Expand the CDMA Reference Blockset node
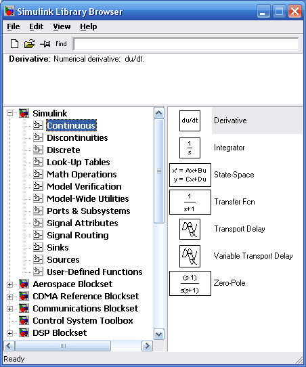 pyautogui.click(x=10, y=297)
